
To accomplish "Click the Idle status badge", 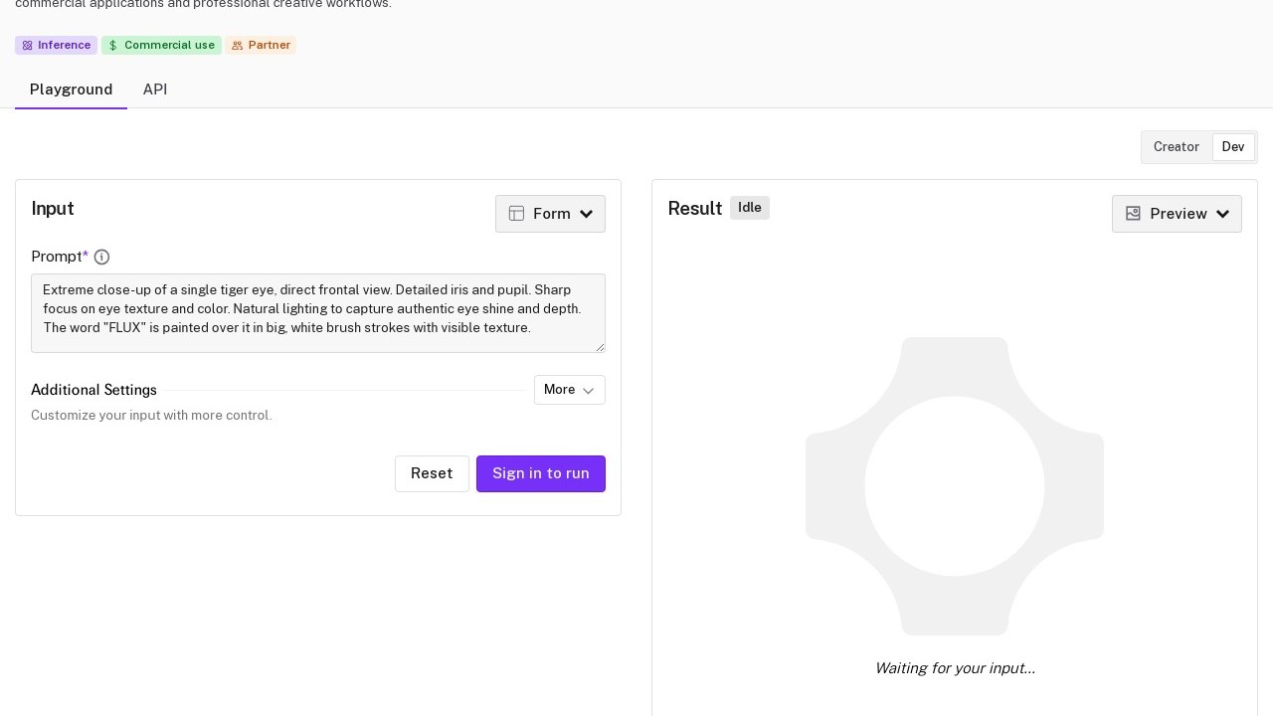I will [749, 208].
